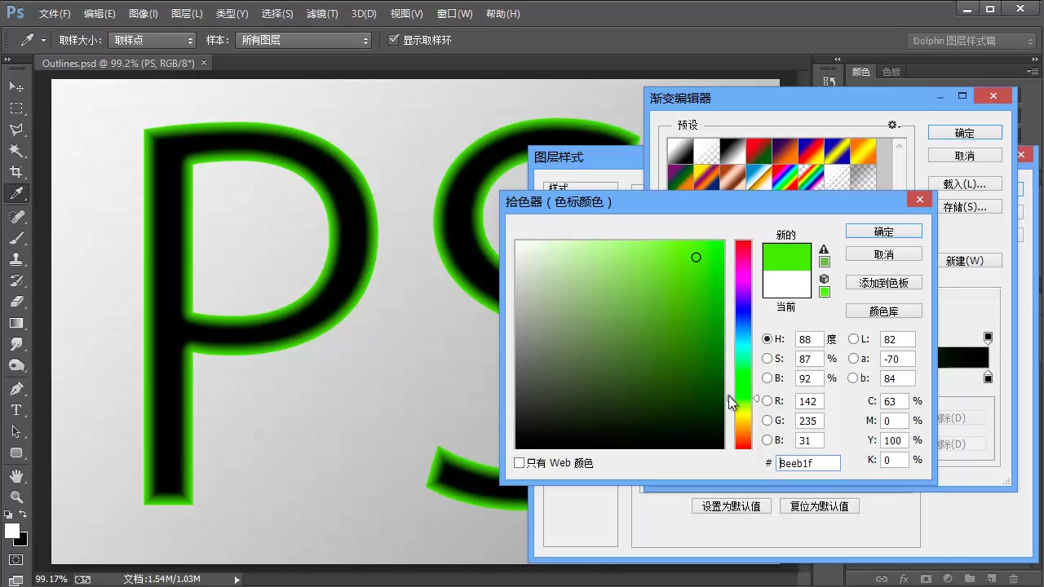1044x587 pixels.
Task: Toggle Quick Mask mode icon
Action: click(x=16, y=560)
